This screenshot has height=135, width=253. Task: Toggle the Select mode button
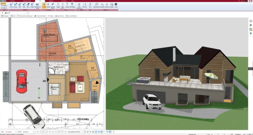3,3
